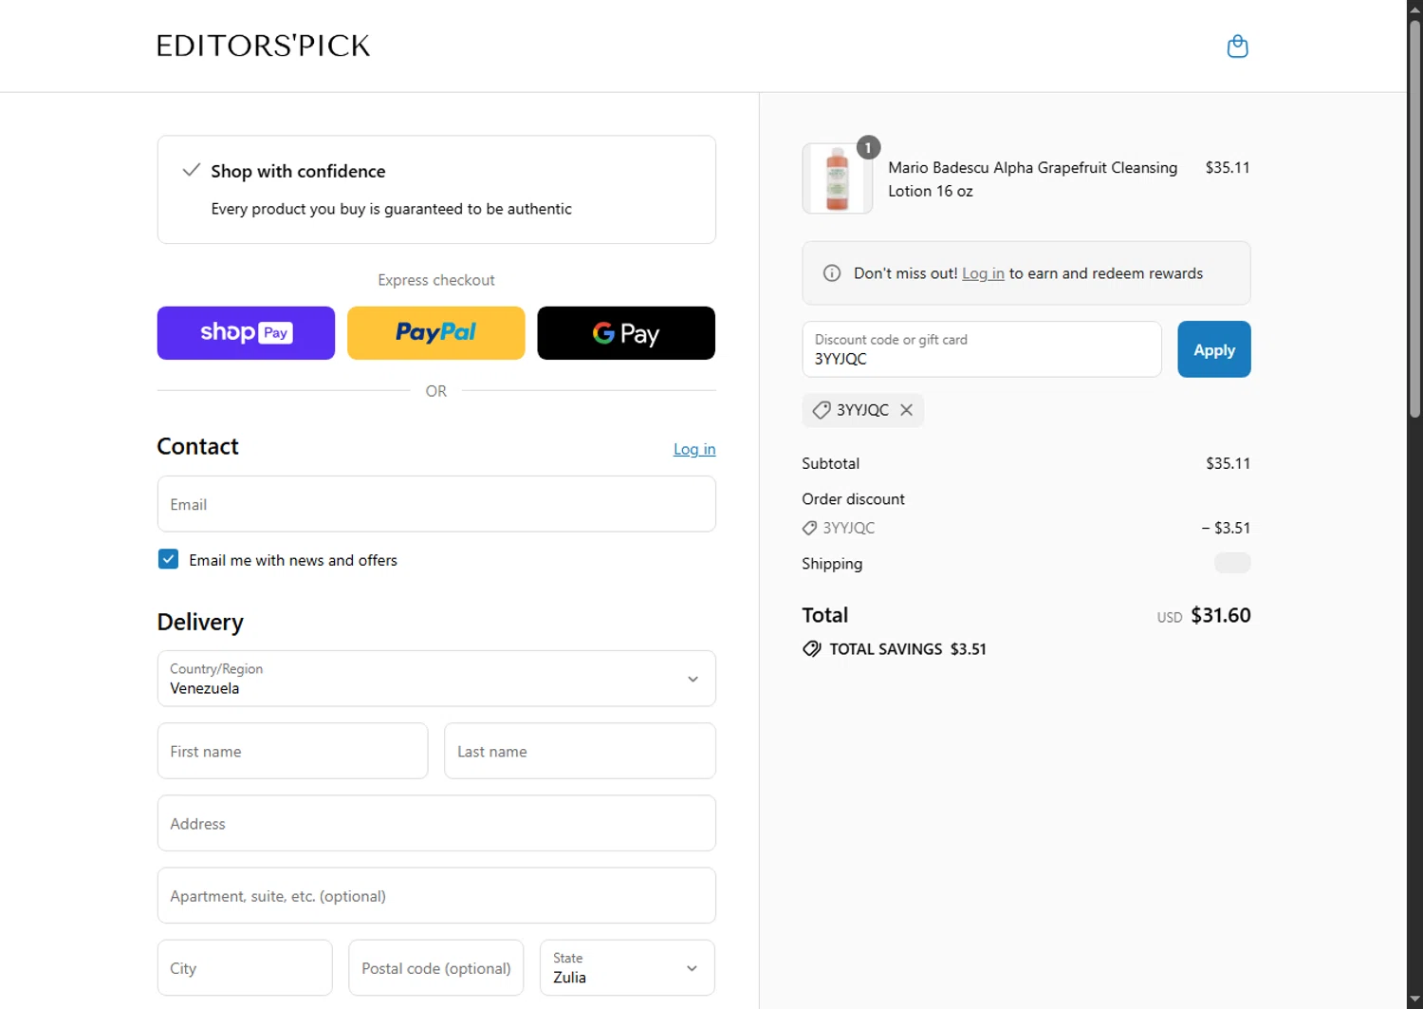Open the shopping bag cart icon
The height and width of the screenshot is (1009, 1423).
click(x=1237, y=47)
